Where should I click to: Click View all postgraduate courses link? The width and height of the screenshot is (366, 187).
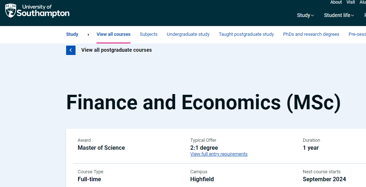tap(116, 50)
